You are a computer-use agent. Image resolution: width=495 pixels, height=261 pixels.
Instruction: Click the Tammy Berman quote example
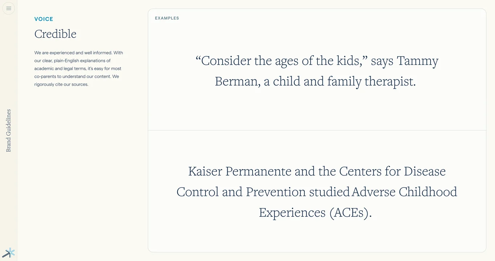(x=317, y=71)
